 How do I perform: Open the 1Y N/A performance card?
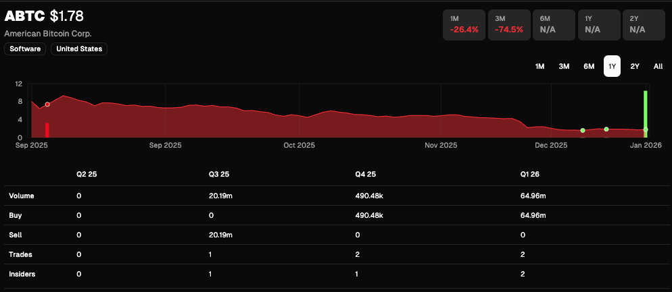click(x=599, y=25)
